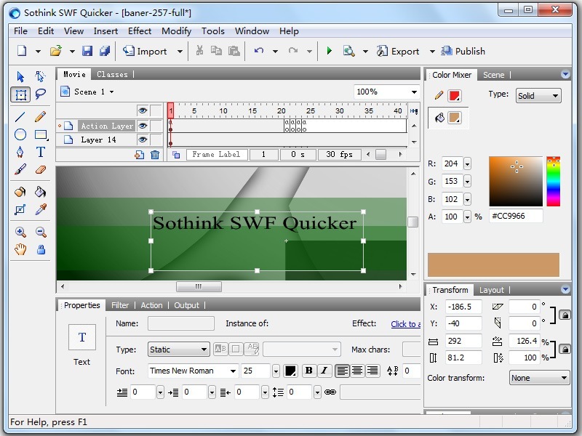Select the Eraser tool

click(41, 168)
